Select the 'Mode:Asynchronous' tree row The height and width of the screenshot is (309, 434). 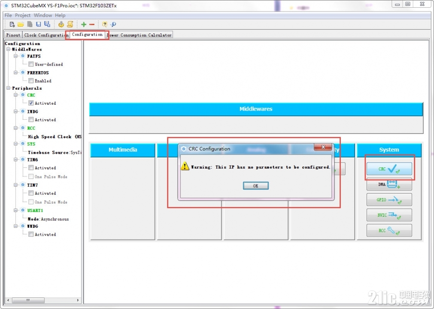click(x=48, y=219)
